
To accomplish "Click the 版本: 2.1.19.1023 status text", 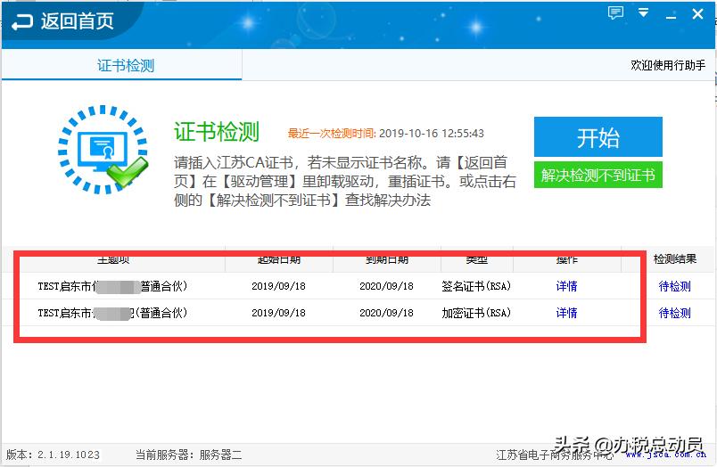I will pos(53,455).
